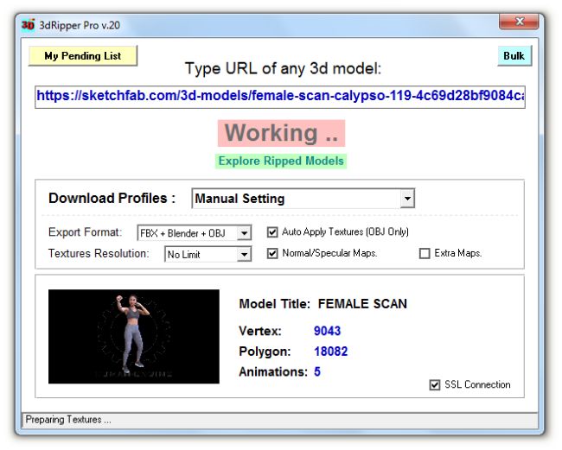This screenshot has height=450, width=562.
Task: Toggle the SSL Connection checkbox
Action: pos(435,385)
